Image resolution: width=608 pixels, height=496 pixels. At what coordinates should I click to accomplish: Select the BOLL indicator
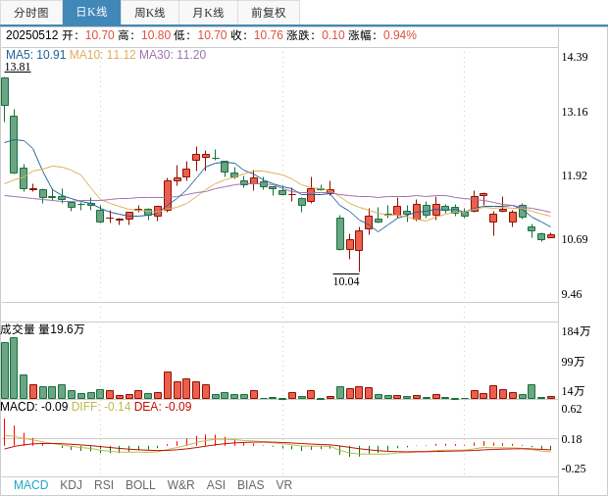(x=140, y=485)
